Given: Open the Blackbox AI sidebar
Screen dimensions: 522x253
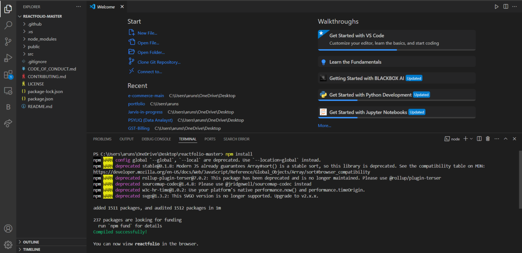Looking at the screenshot, I should click(8, 107).
